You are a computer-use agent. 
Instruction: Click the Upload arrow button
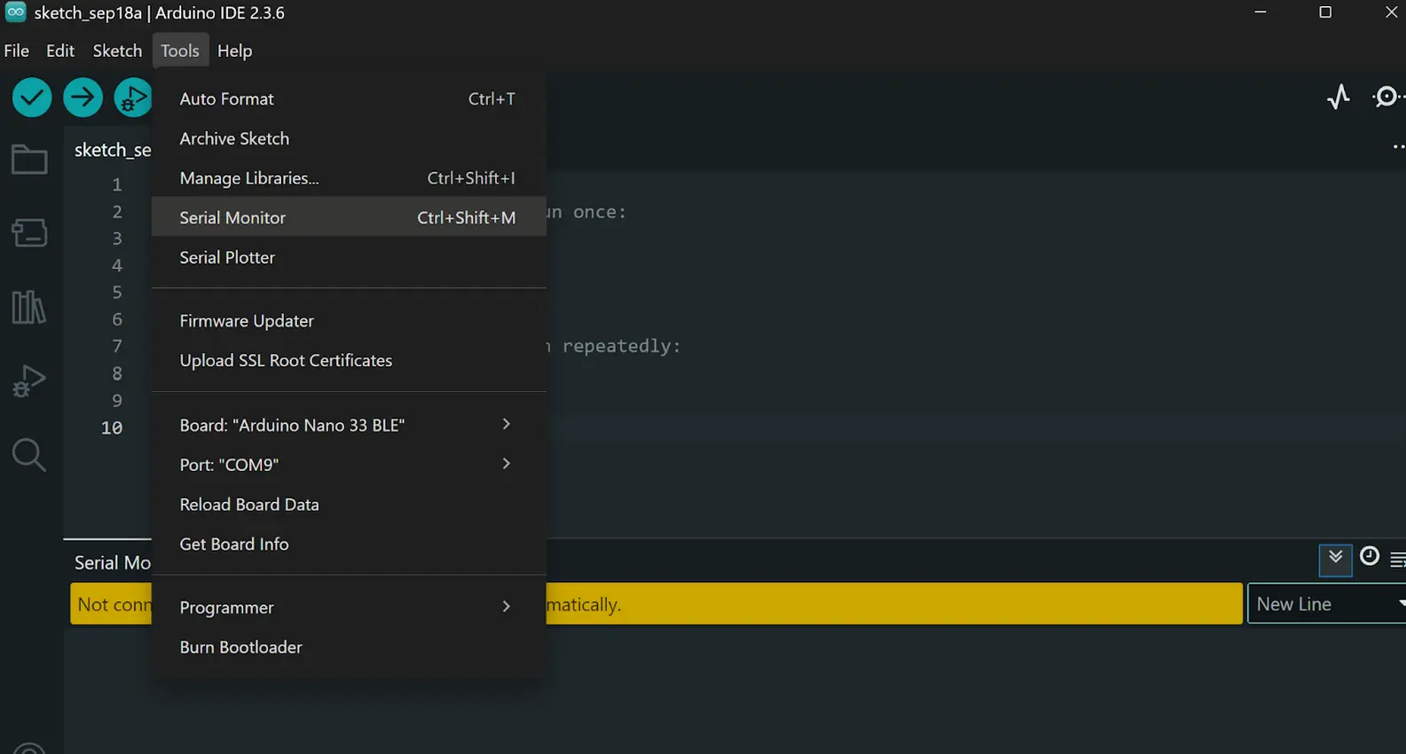82,98
